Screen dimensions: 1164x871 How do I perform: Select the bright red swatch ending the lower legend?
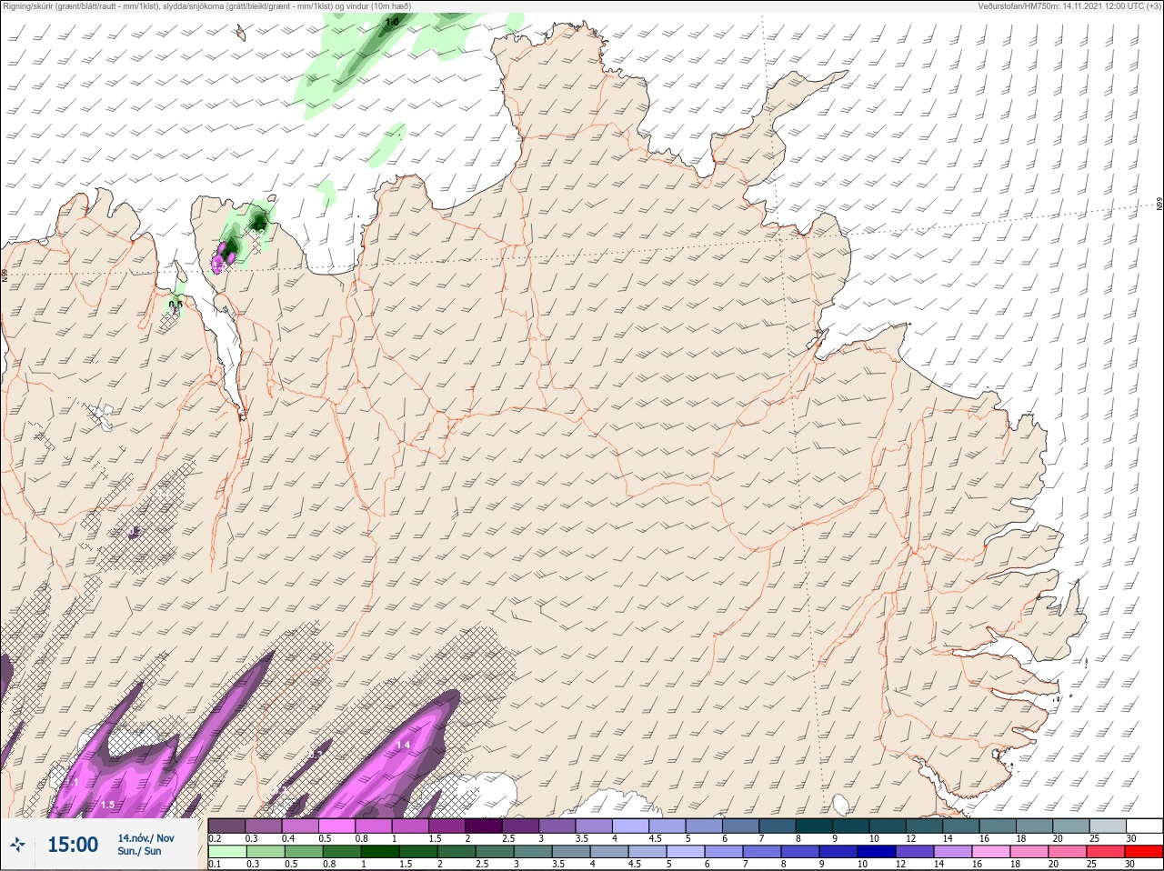coord(1144,852)
